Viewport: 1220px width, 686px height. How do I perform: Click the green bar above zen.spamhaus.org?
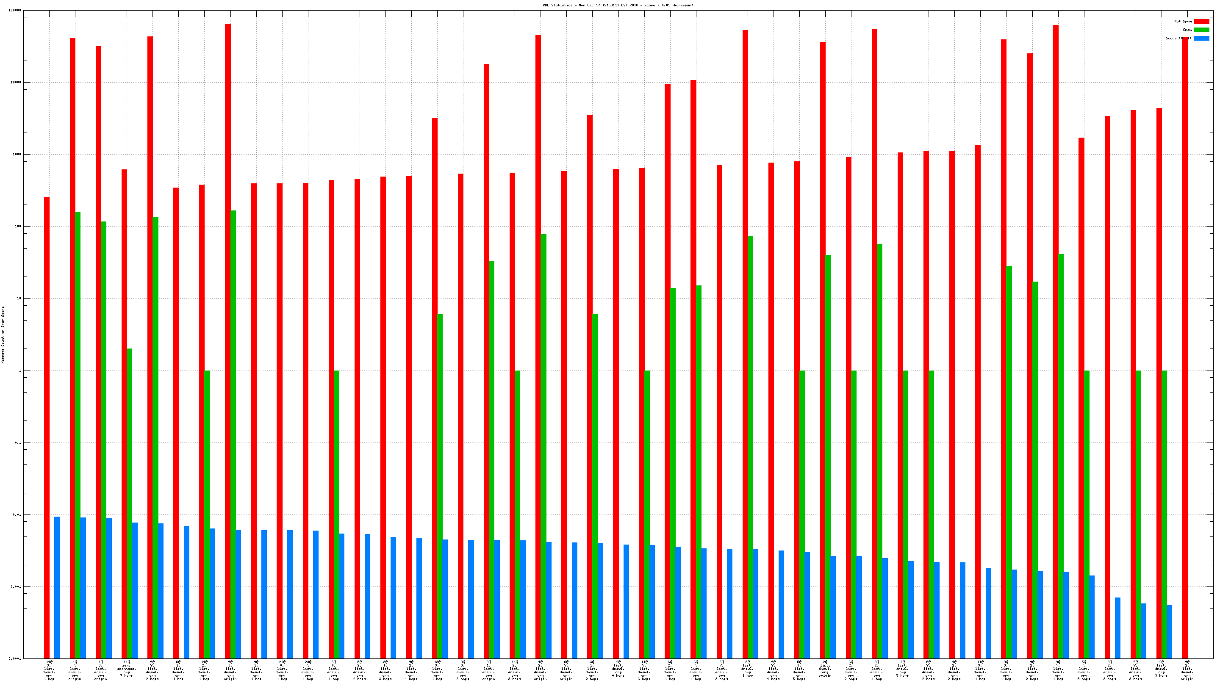pos(129,502)
